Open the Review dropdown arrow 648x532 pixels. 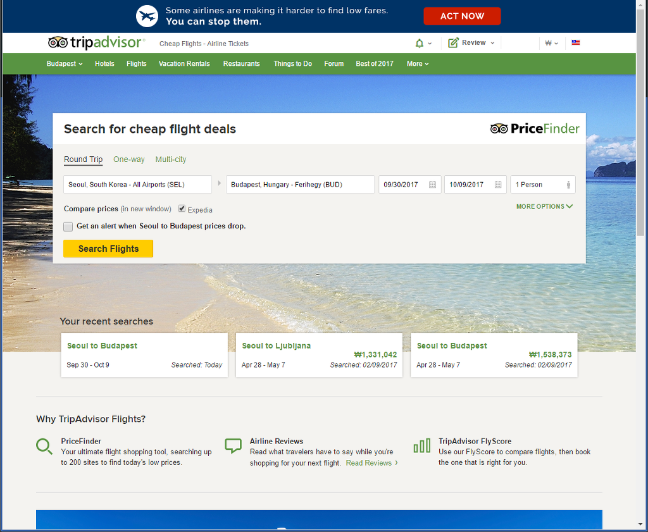[492, 43]
